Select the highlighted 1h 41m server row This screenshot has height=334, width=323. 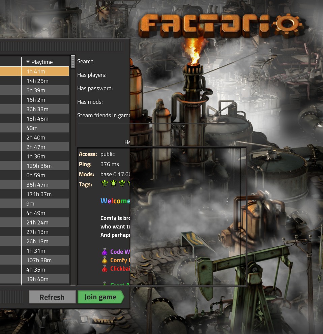[34, 71]
